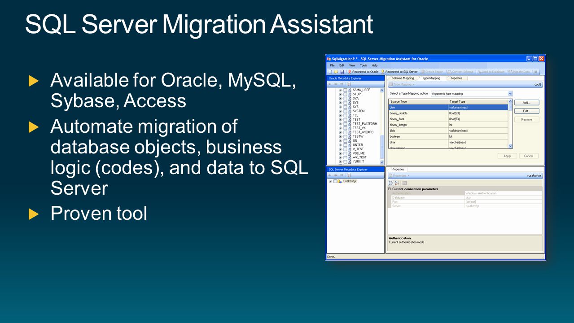Expand the rusakov\yr server node
This screenshot has width=574, height=323.
point(330,181)
